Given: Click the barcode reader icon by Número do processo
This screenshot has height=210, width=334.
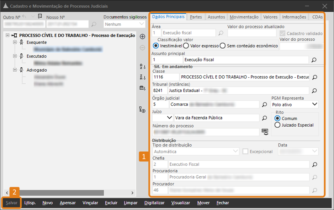Looking at the screenshot, I should 265,132.
